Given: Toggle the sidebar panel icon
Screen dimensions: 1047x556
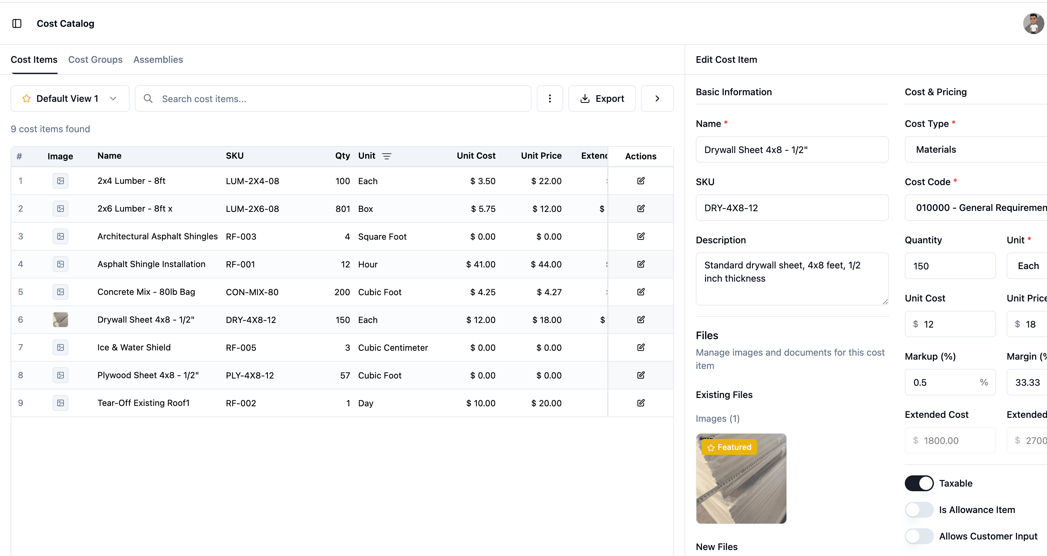Looking at the screenshot, I should [17, 23].
